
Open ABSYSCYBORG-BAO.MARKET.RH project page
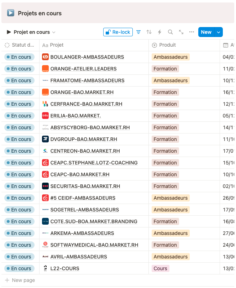[90, 127]
